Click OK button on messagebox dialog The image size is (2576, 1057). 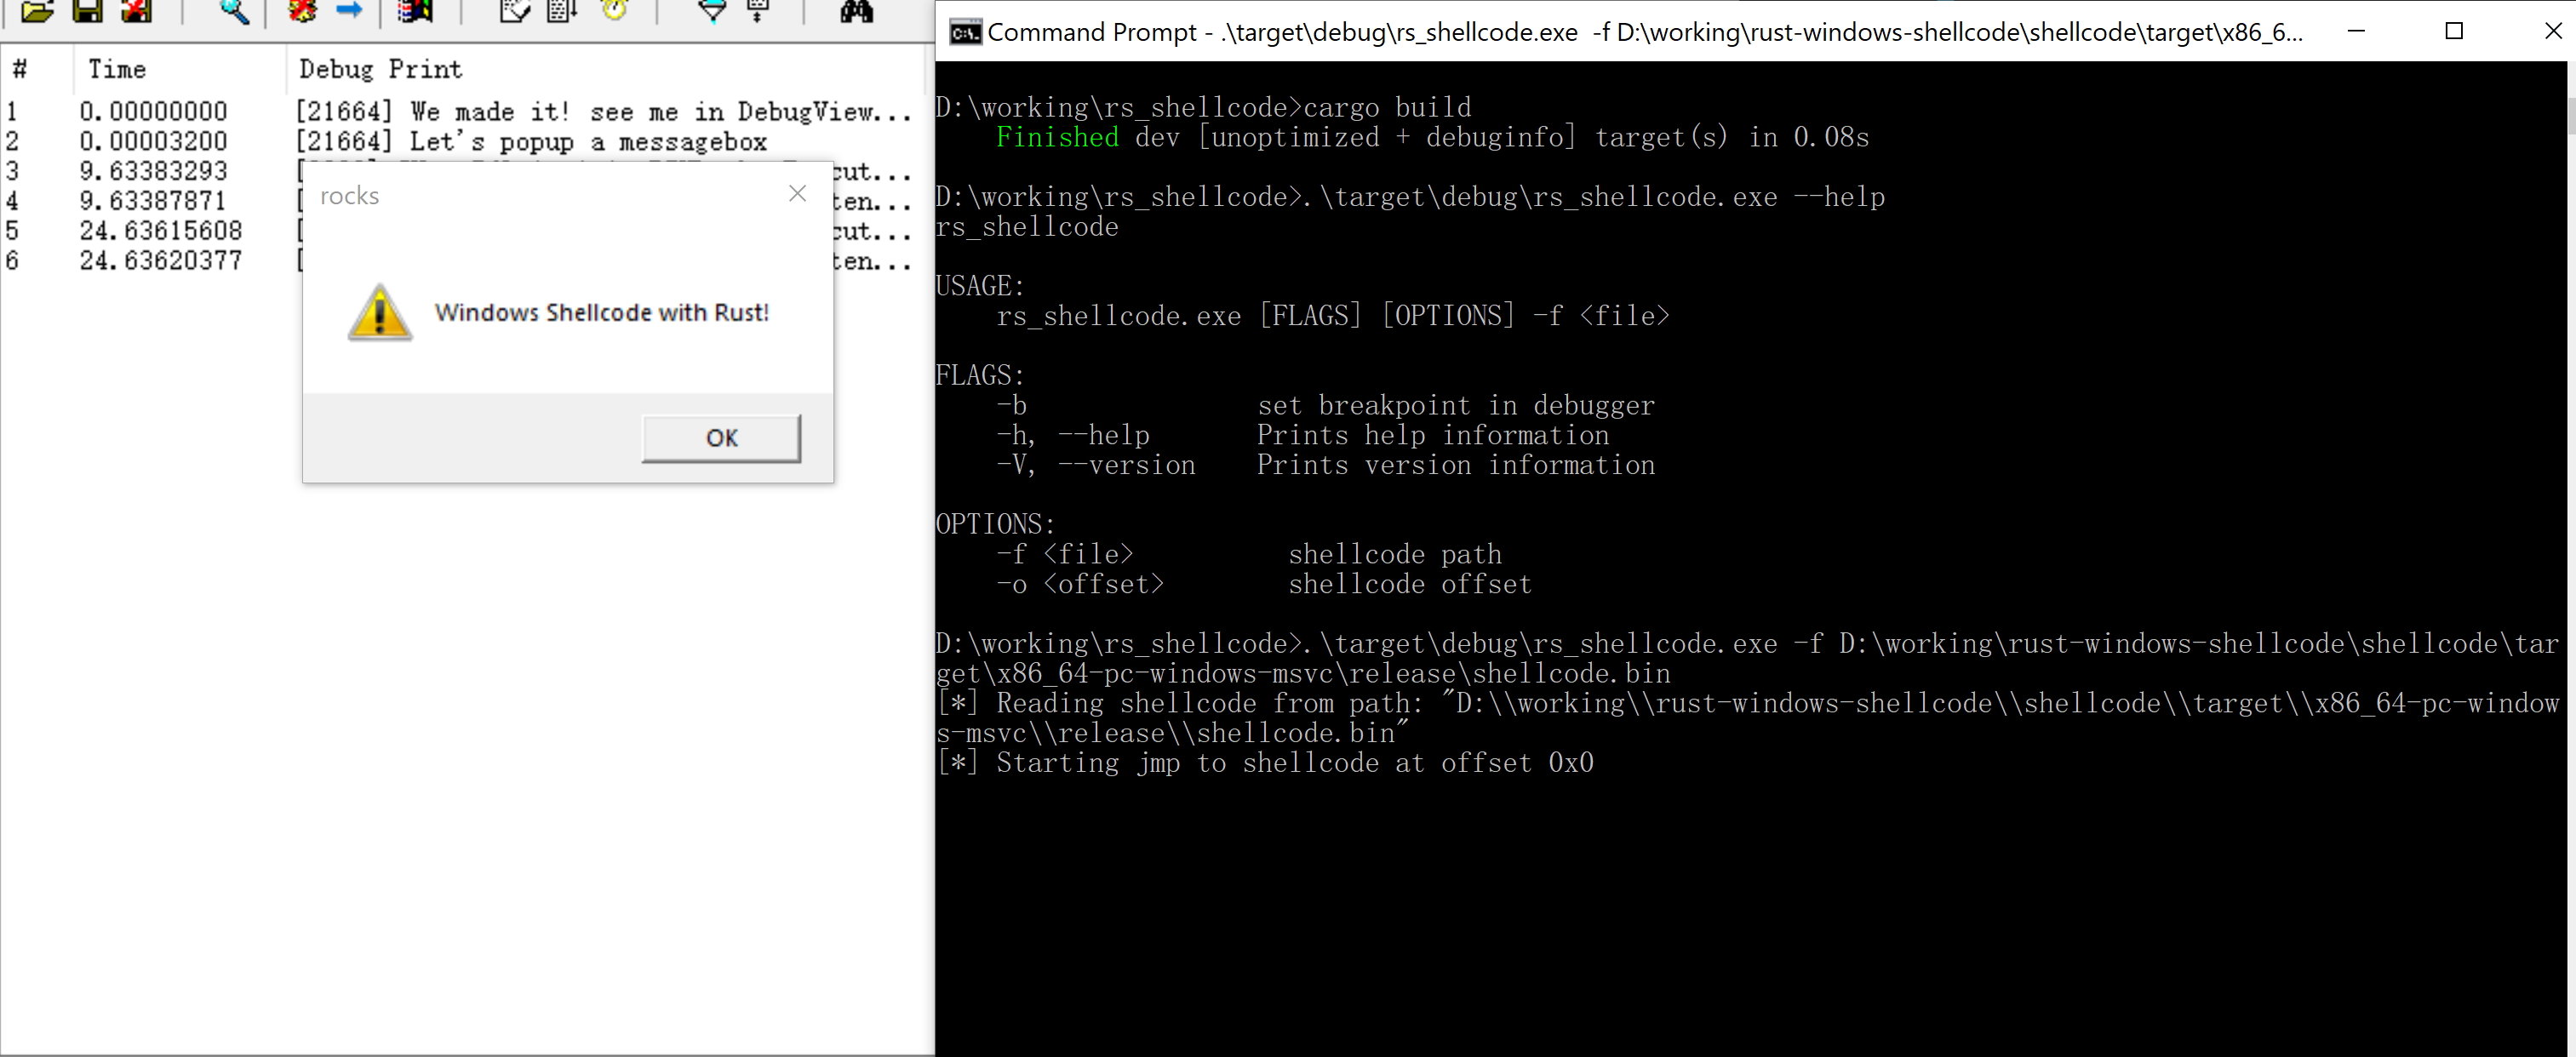click(x=721, y=437)
